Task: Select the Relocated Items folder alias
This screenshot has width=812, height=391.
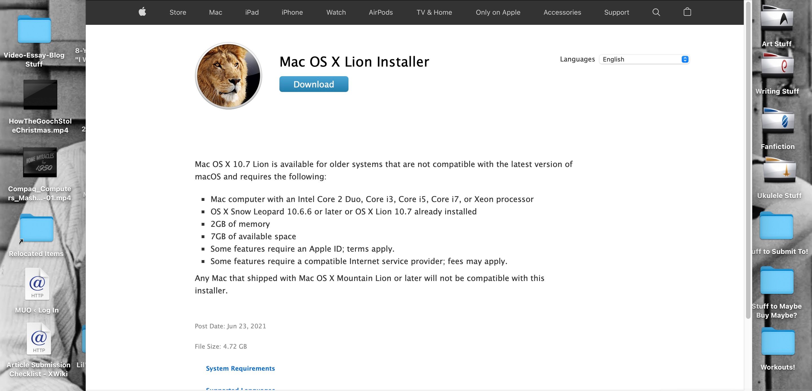Action: (x=37, y=228)
